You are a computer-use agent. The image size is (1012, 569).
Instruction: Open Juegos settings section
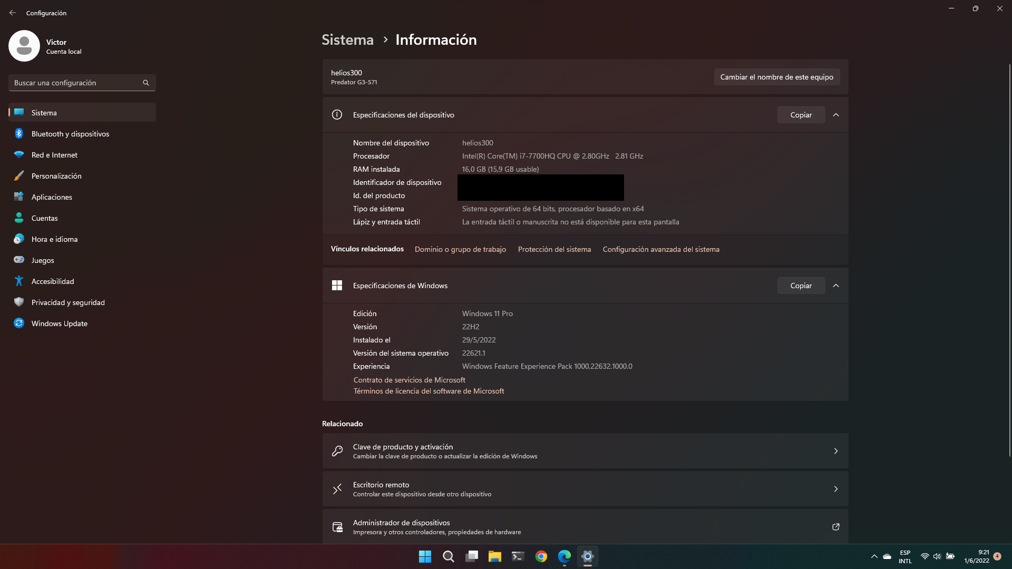click(43, 260)
